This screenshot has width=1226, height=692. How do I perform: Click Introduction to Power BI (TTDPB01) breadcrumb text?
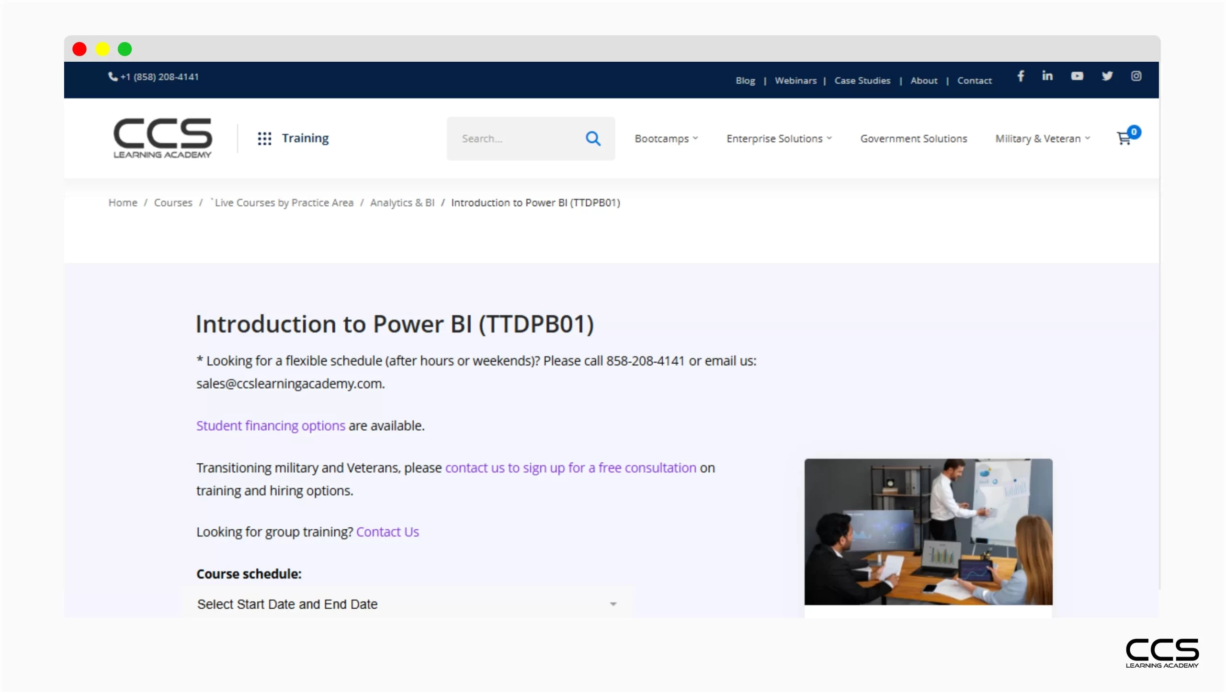(x=535, y=202)
